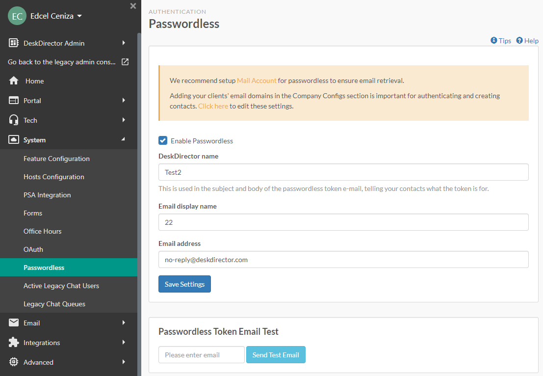Collapse the System submenu arrow
The image size is (543, 376).
point(123,139)
